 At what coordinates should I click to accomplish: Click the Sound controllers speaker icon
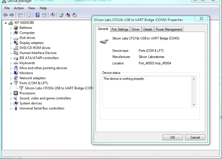16,98
